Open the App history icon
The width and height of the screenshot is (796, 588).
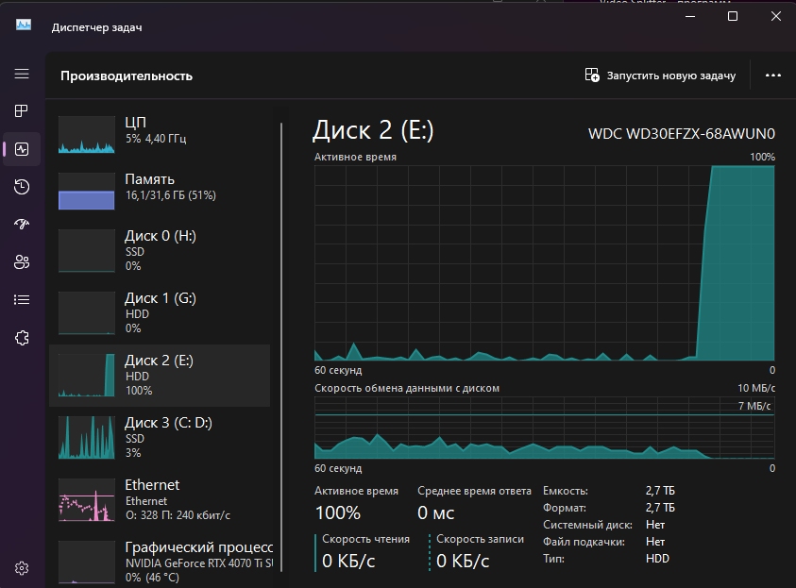tap(22, 187)
